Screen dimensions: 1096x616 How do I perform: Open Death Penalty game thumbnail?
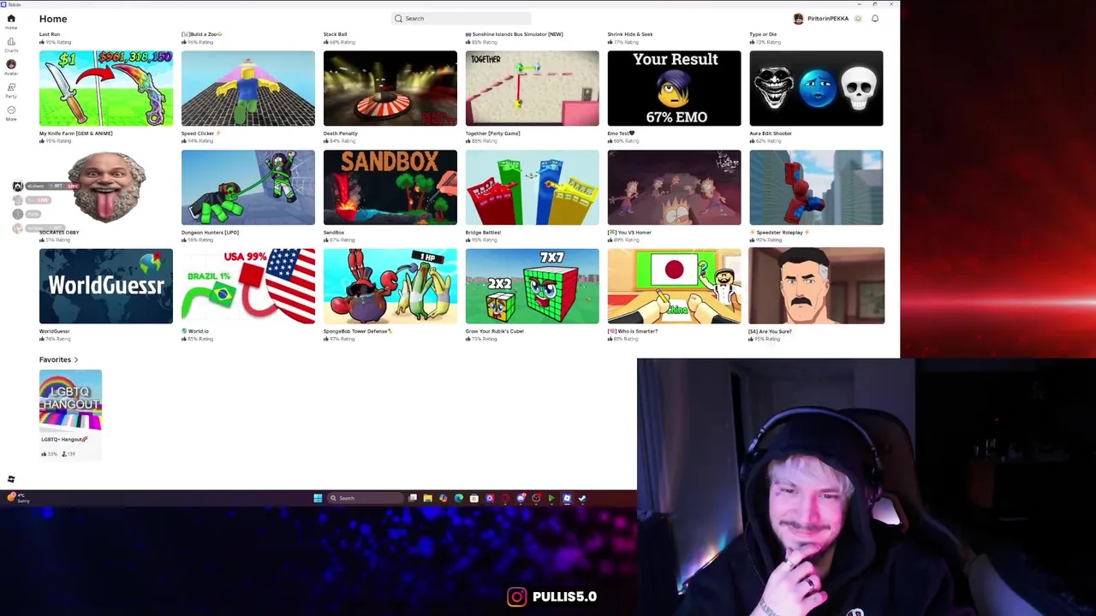click(390, 88)
